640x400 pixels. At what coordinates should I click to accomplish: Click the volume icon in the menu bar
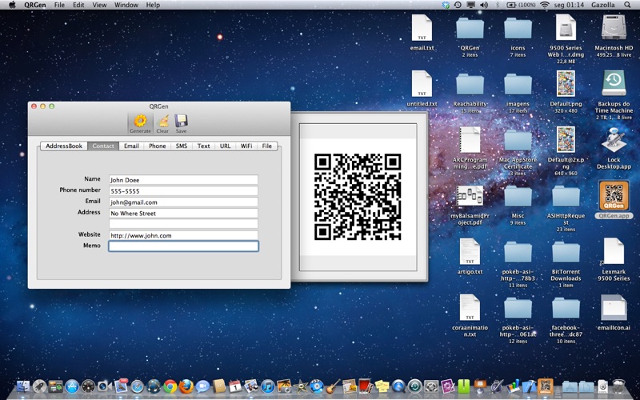pyautogui.click(x=484, y=5)
